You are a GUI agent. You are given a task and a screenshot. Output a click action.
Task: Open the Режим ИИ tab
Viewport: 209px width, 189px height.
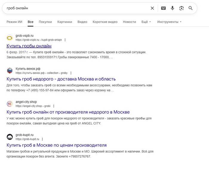(x=14, y=22)
